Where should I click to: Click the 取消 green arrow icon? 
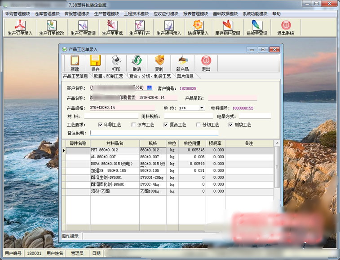click(x=137, y=63)
